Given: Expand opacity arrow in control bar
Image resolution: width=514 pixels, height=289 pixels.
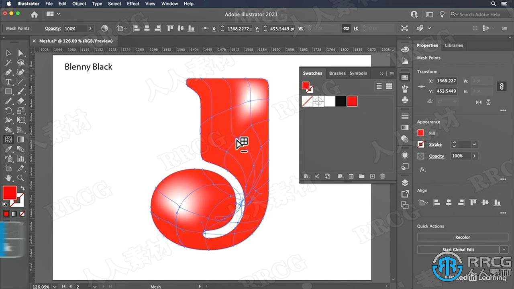Looking at the screenshot, I should tap(90, 28).
